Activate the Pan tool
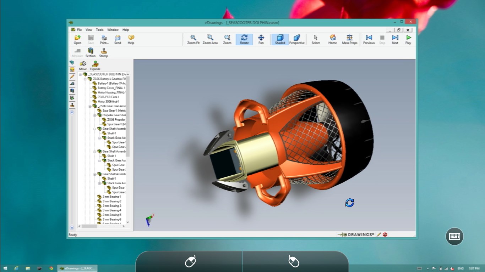Screen dimensions: 485x272 [x=261, y=39]
